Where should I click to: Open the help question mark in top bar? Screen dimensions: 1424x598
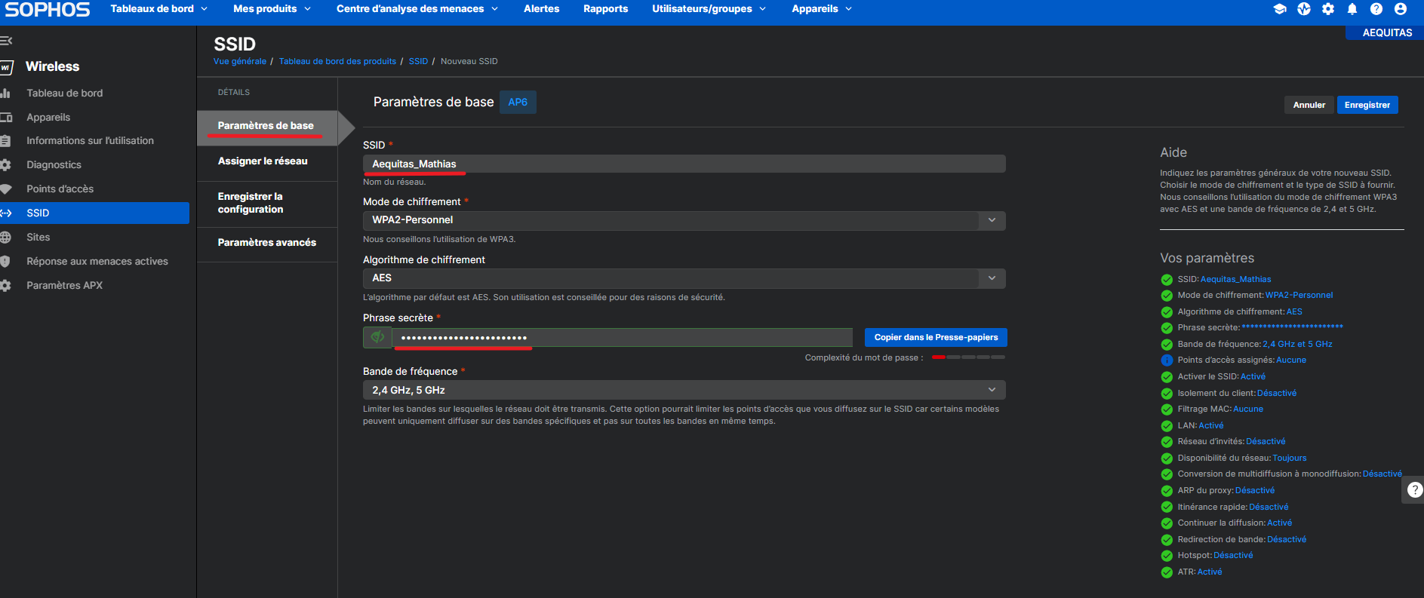pyautogui.click(x=1376, y=9)
